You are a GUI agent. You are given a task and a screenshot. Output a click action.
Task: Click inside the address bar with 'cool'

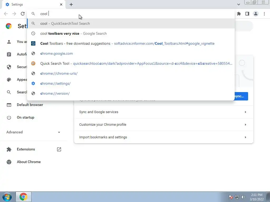pos(131,14)
